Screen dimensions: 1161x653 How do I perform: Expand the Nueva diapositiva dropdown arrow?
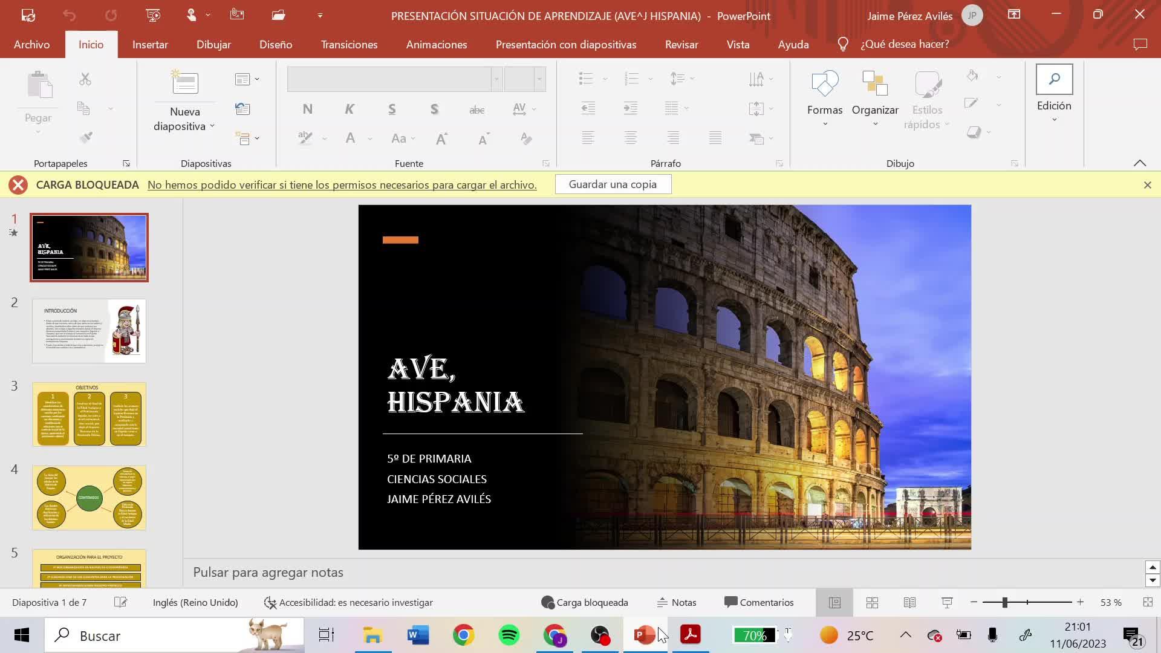[212, 126]
